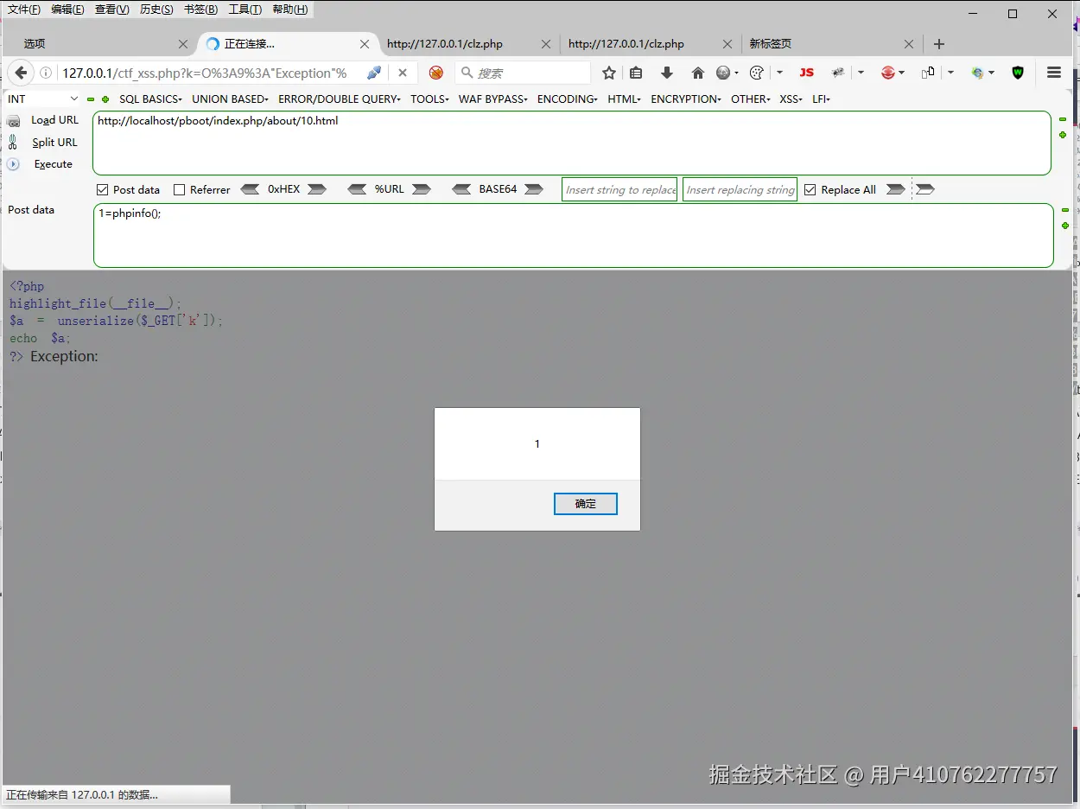This screenshot has width=1080, height=809.
Task: Expand the SQL BASICS menu
Action: 151,99
